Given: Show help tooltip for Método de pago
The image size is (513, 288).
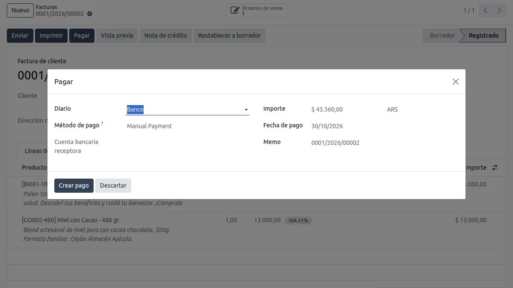Looking at the screenshot, I should point(102,124).
